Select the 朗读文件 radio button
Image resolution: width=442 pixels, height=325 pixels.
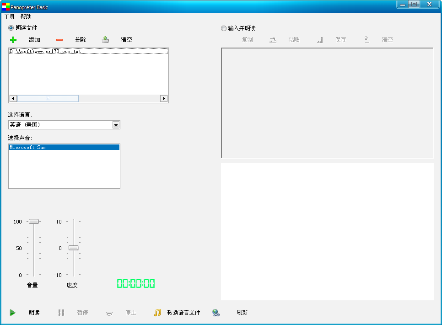coord(11,28)
